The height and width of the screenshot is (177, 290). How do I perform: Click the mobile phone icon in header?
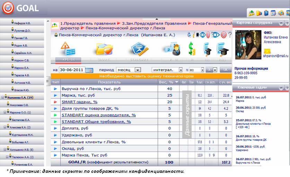click(x=197, y=35)
